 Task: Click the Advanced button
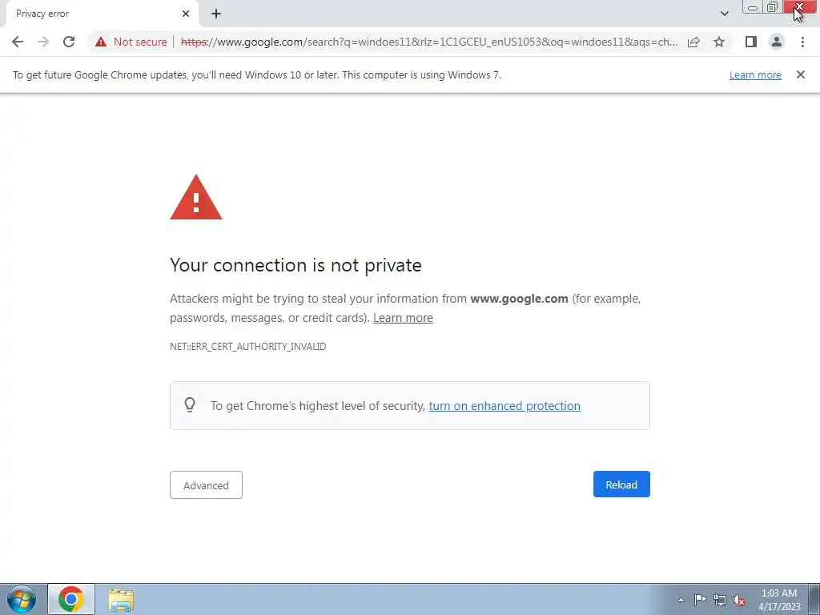206,484
